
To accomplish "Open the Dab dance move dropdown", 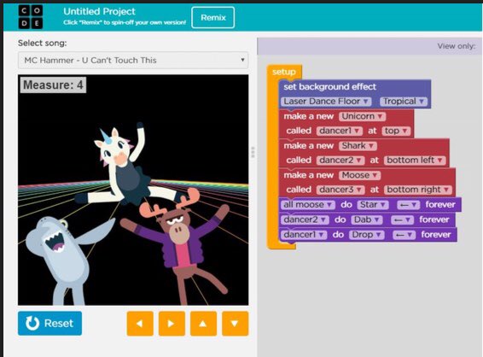I will pyautogui.click(x=367, y=219).
